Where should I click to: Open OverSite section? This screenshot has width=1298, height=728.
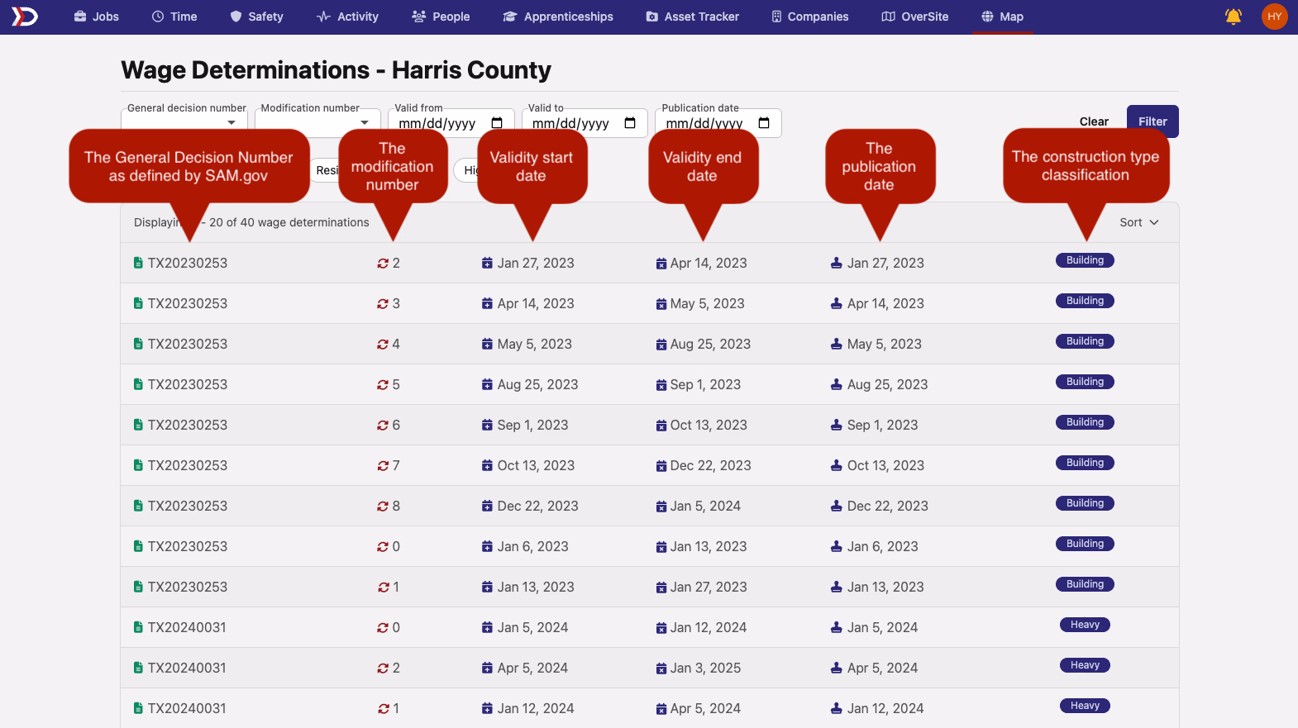(915, 17)
